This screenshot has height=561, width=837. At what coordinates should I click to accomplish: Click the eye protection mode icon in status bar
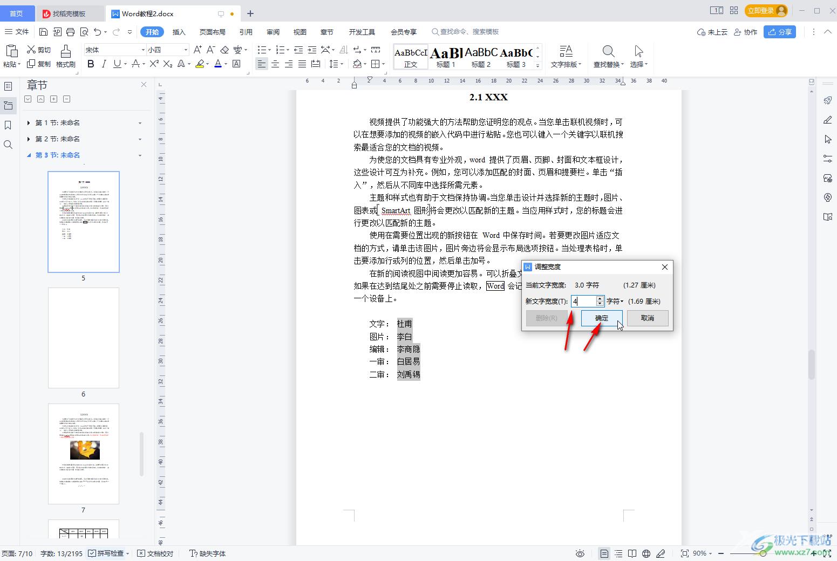point(580,553)
